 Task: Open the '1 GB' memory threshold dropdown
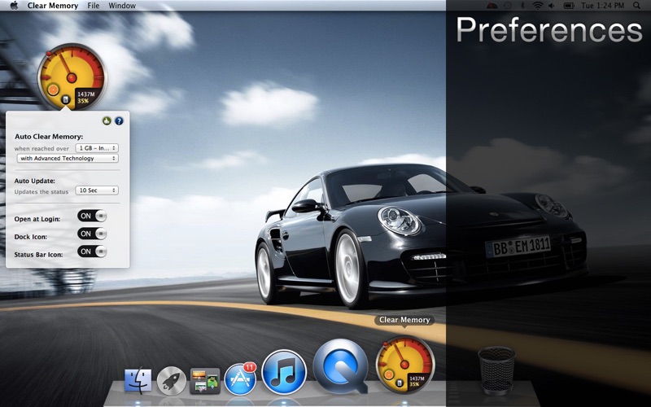[x=97, y=148]
